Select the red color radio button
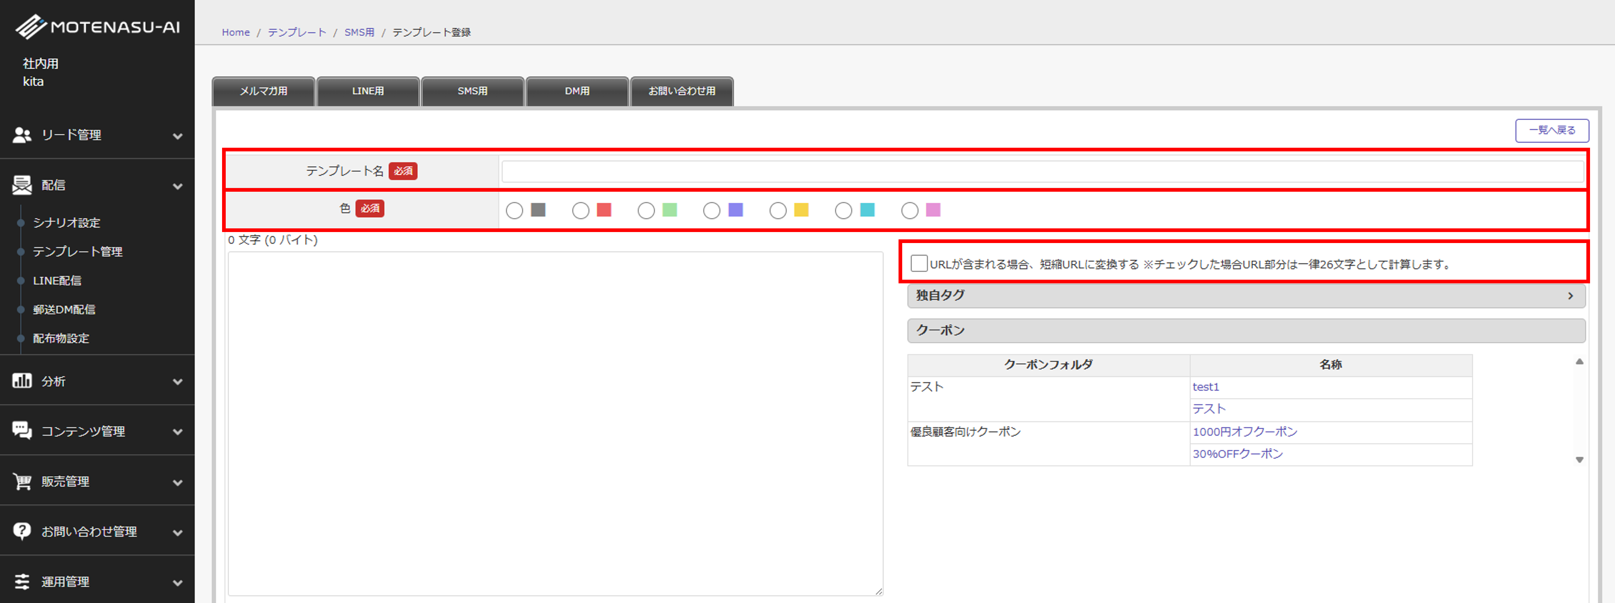This screenshot has width=1615, height=603. coord(581,210)
